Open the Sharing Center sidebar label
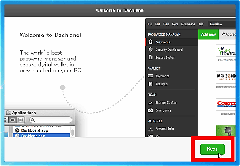Screen dimensions: 240x166 click(x=166, y=102)
